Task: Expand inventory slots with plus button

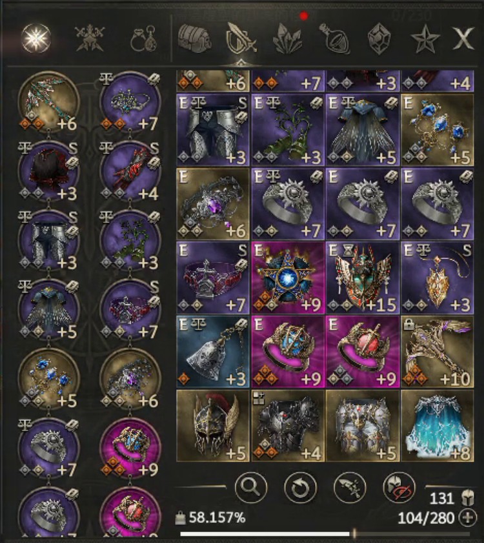Action: tap(467, 518)
